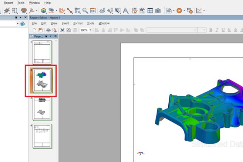The height and width of the screenshot is (162, 243).
Task: Toggle Bold text formatting
Action: coord(211,30)
